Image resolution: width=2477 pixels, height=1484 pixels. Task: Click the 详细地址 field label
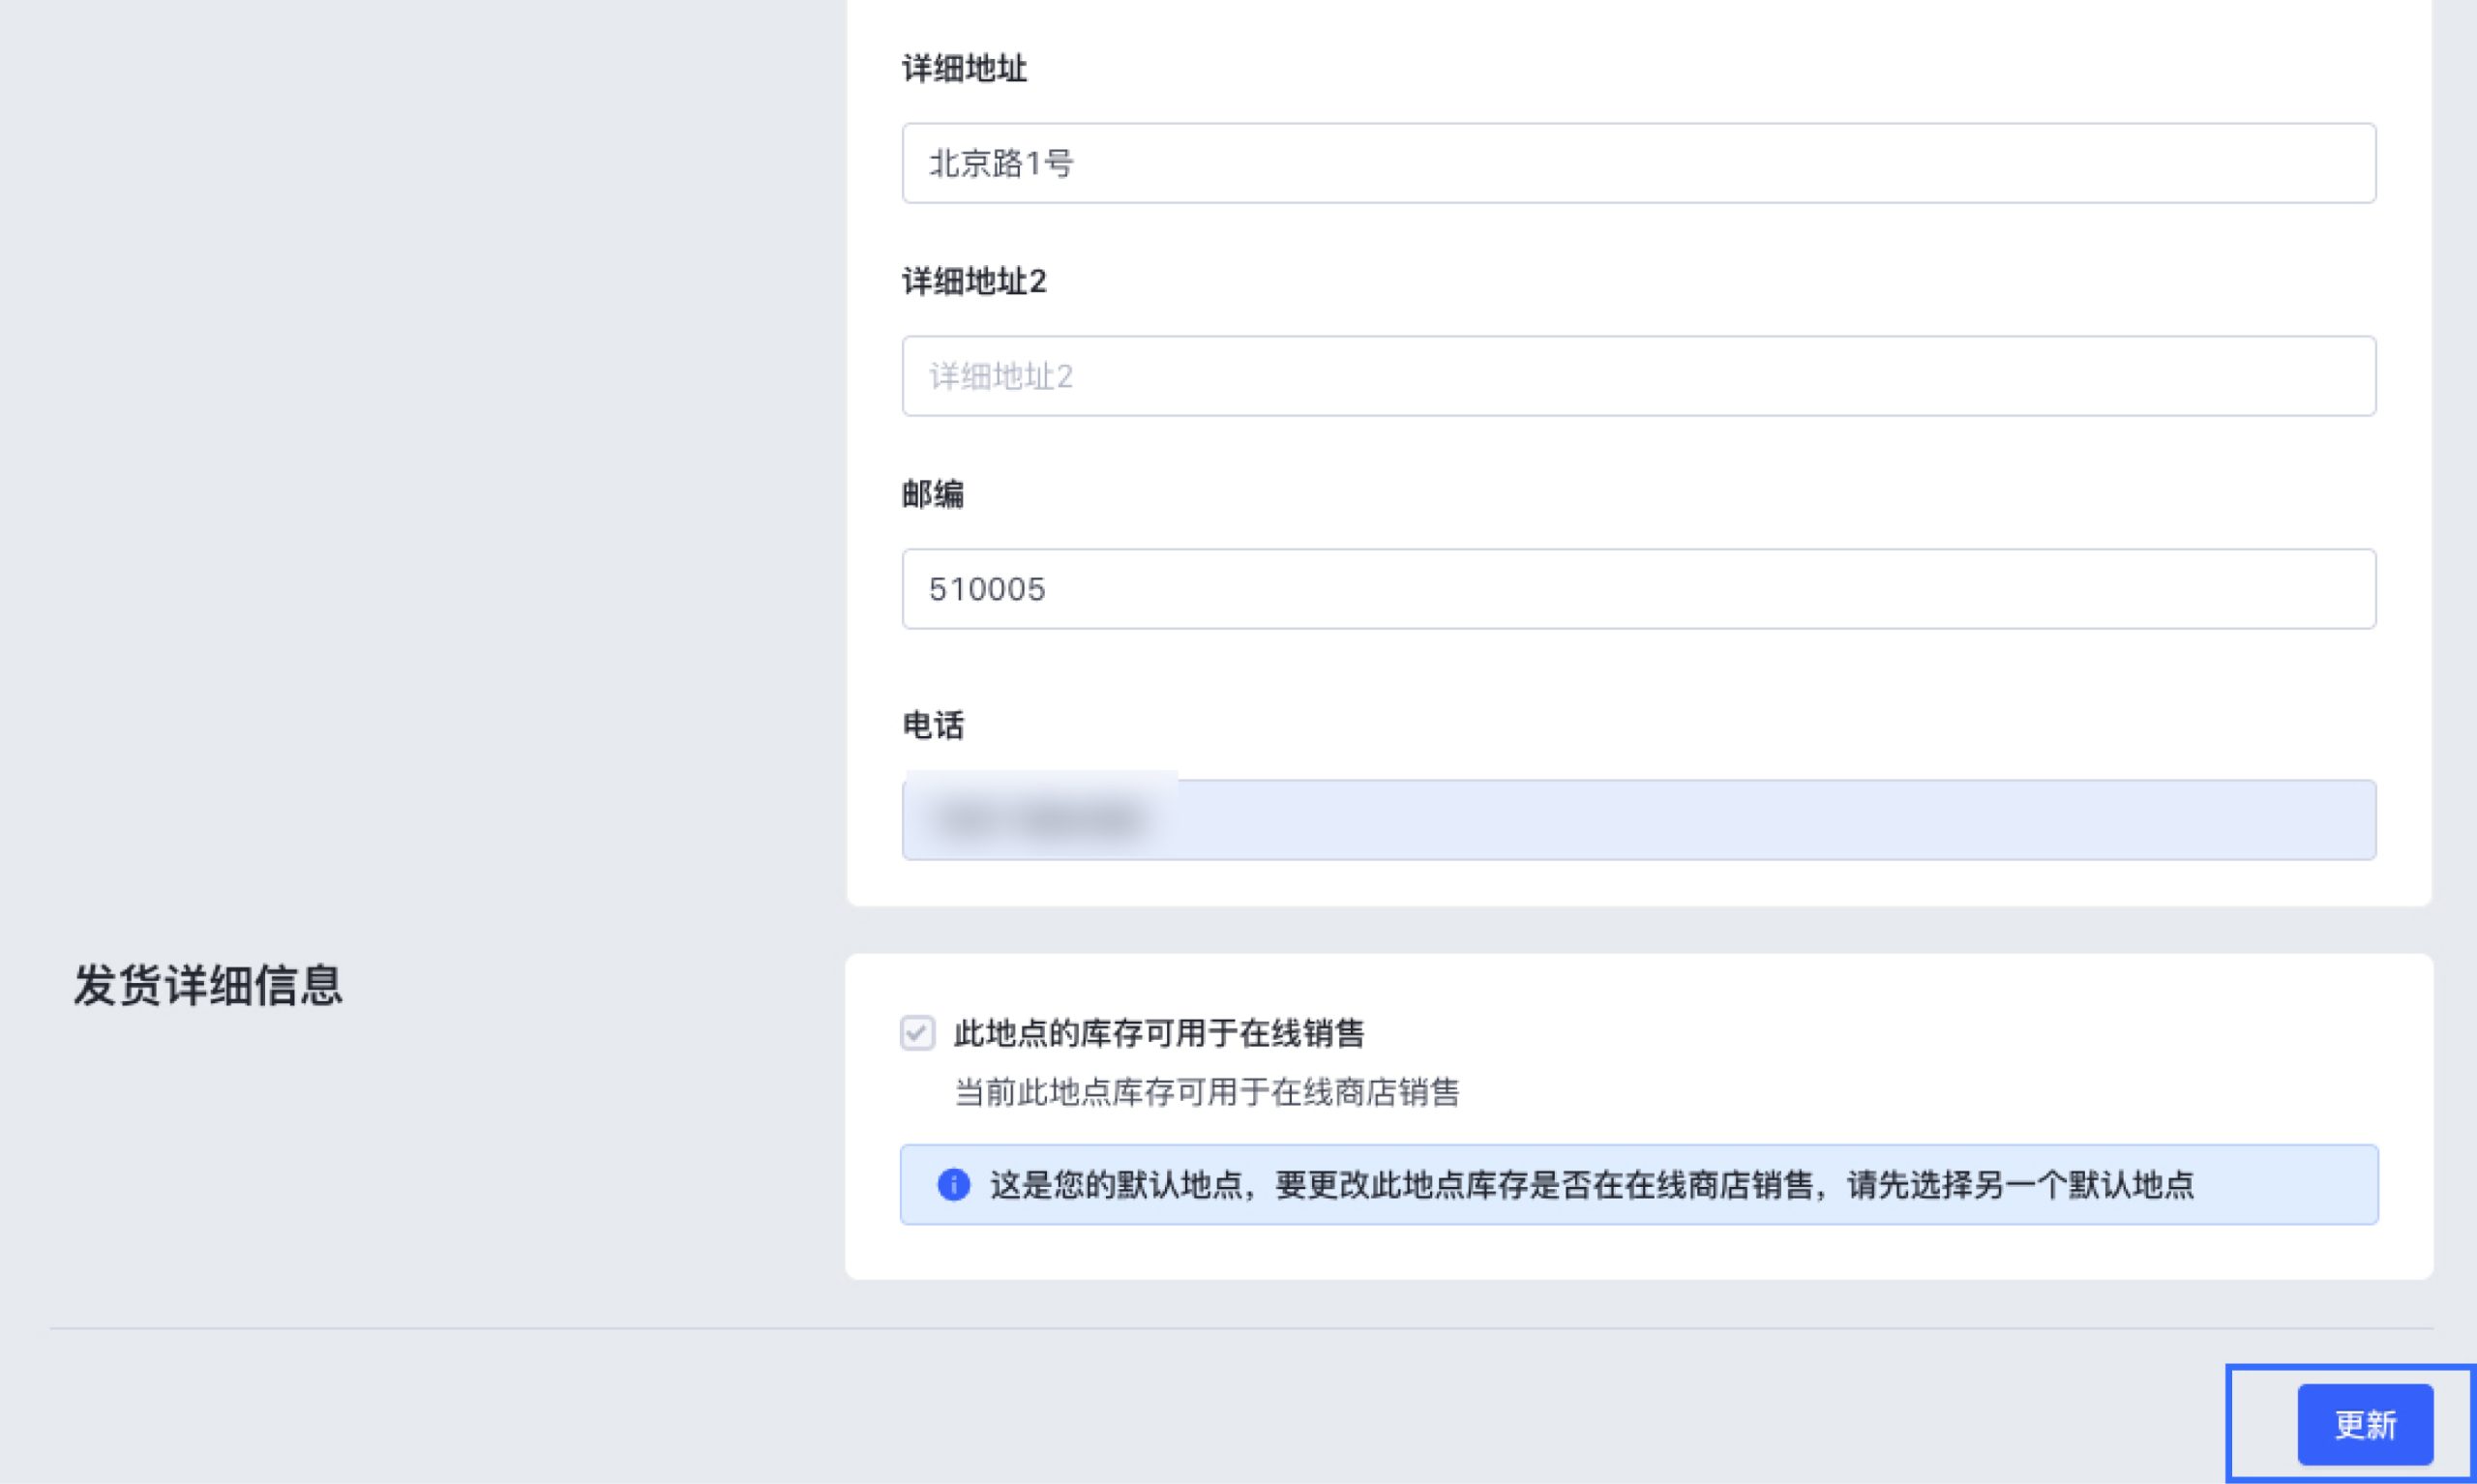pos(964,69)
